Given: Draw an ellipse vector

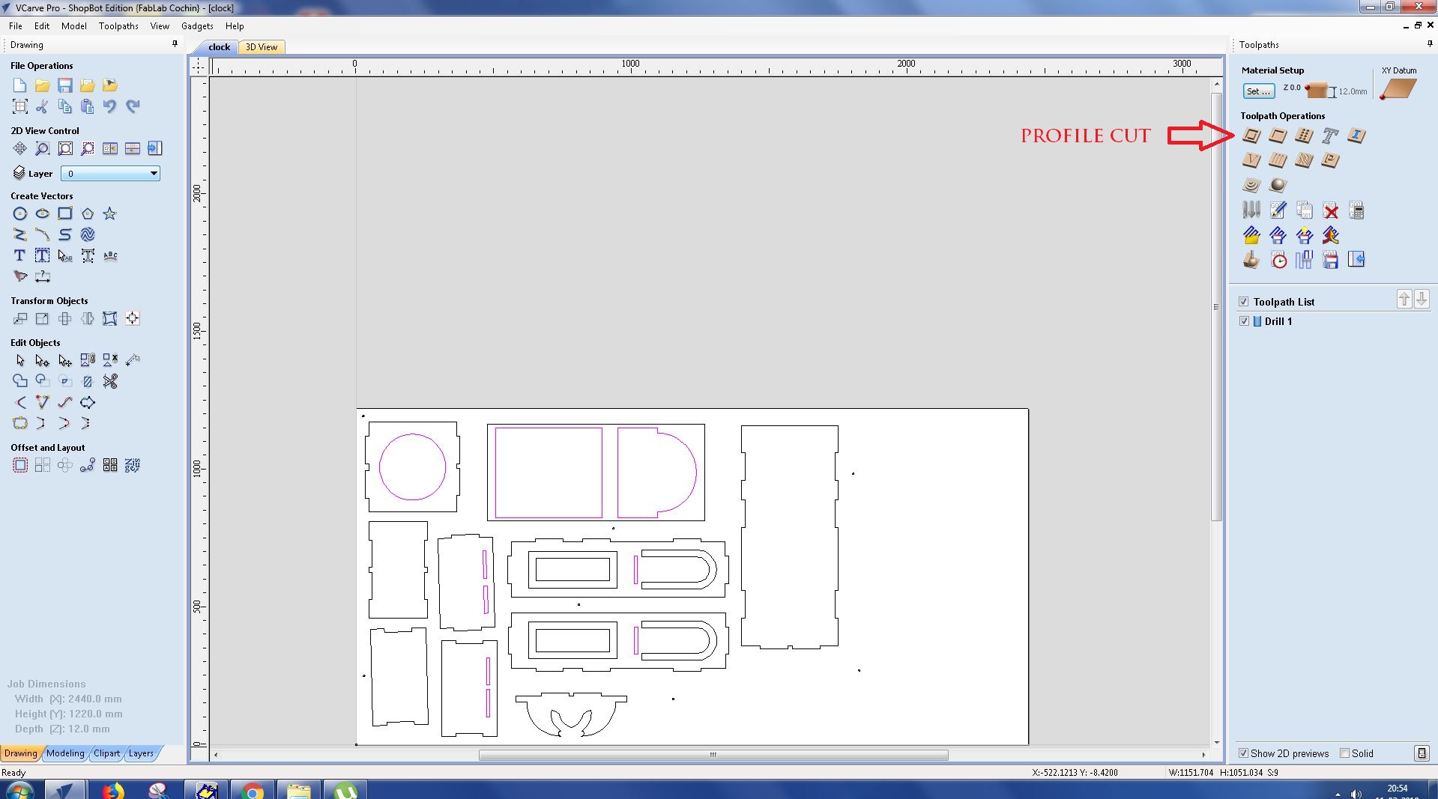Looking at the screenshot, I should (x=43, y=214).
